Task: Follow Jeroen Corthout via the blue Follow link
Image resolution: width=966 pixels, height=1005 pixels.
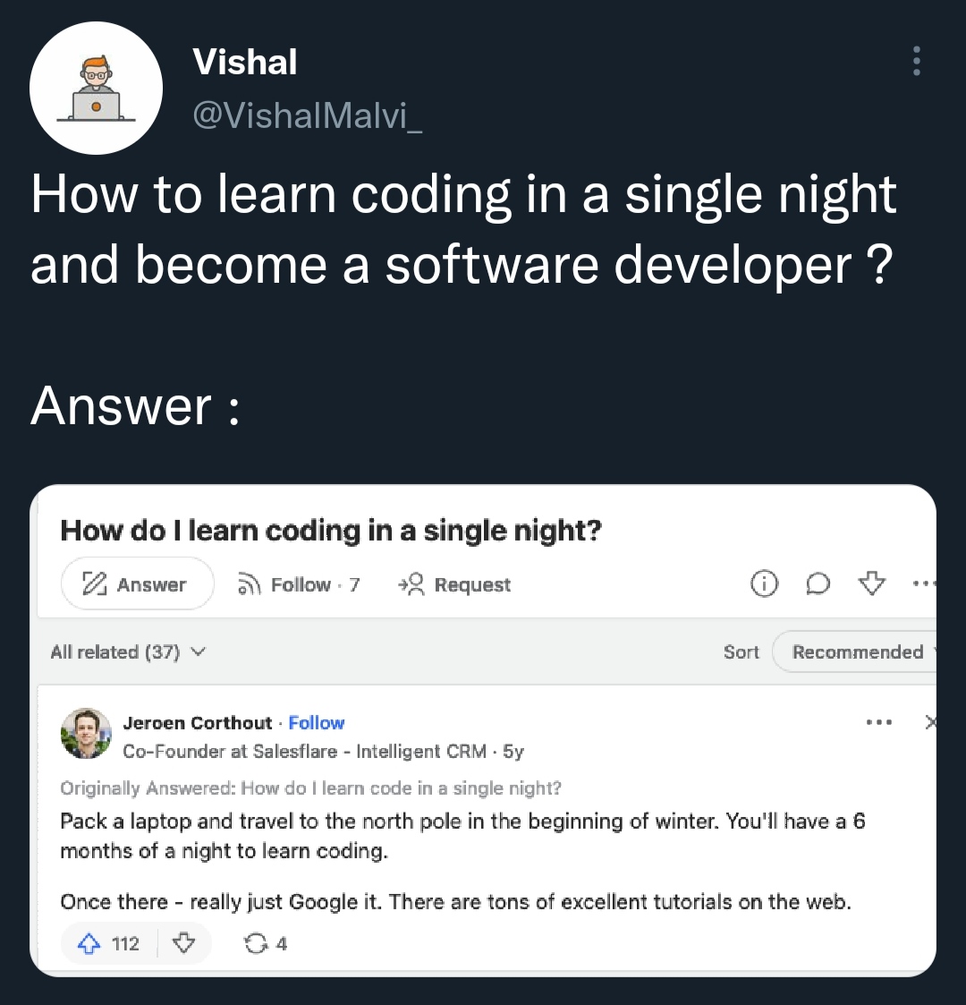Action: coord(316,723)
